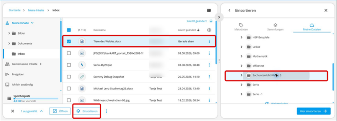Go to Startseite breadcrumb

pyautogui.click(x=14, y=10)
